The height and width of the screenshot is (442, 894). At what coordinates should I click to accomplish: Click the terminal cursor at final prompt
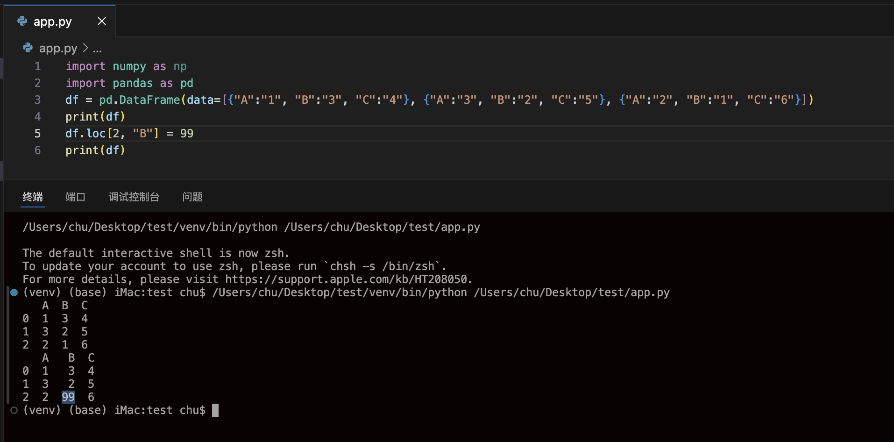[x=215, y=410]
